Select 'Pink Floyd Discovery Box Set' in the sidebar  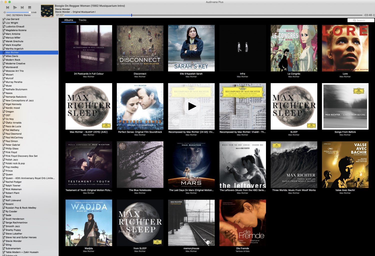[x=29, y=156]
